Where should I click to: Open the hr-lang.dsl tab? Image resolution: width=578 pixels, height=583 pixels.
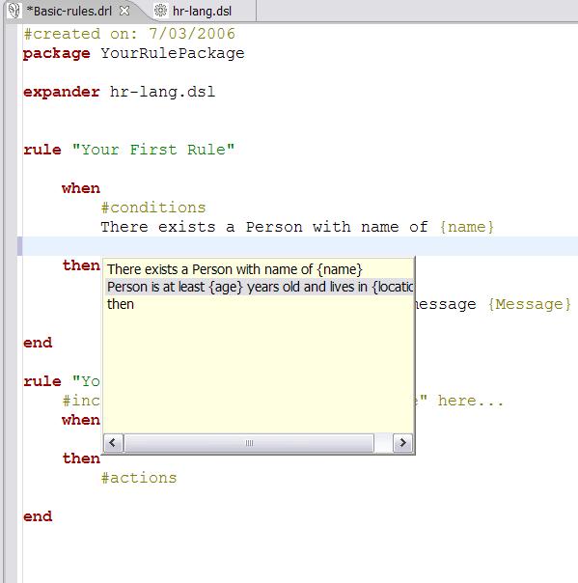click(x=202, y=12)
